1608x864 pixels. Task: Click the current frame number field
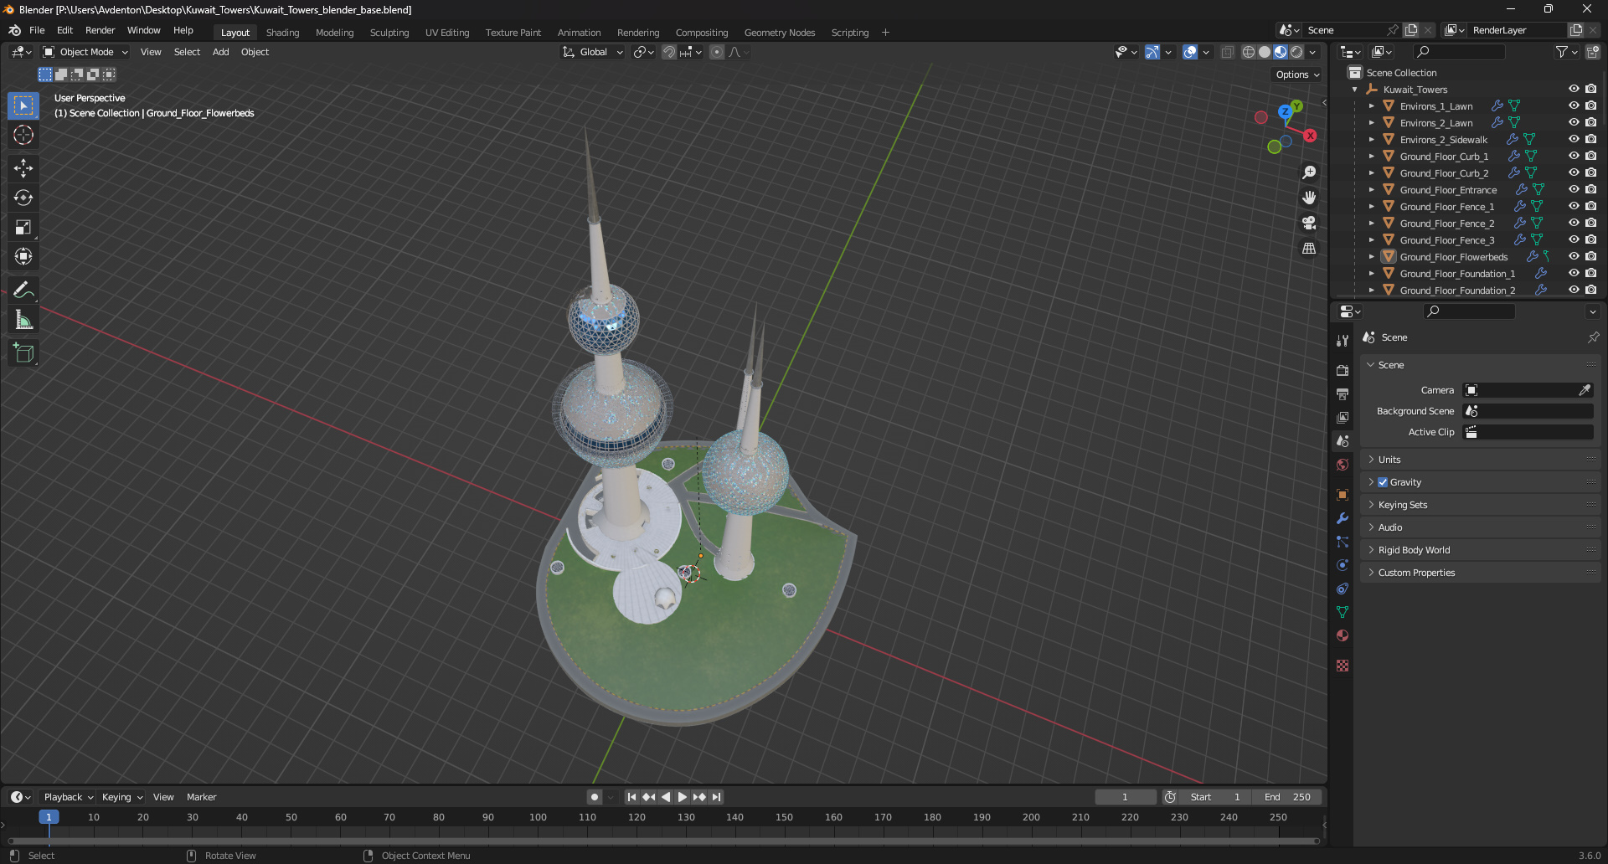(x=1126, y=797)
